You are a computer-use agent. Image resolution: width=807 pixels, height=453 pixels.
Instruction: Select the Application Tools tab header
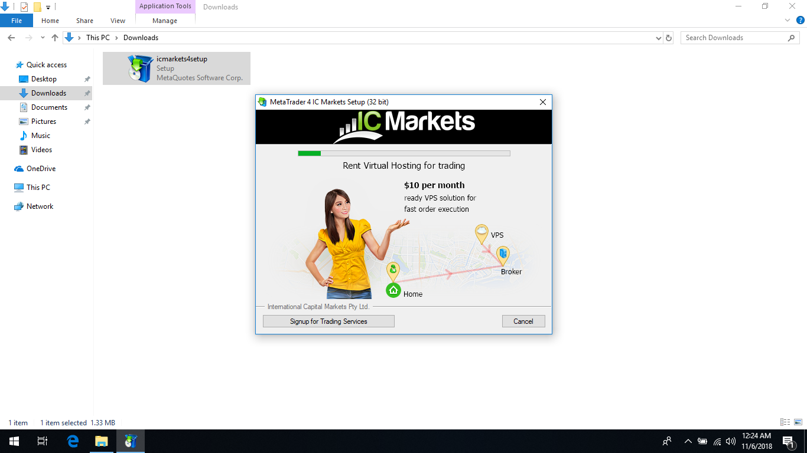pyautogui.click(x=165, y=6)
